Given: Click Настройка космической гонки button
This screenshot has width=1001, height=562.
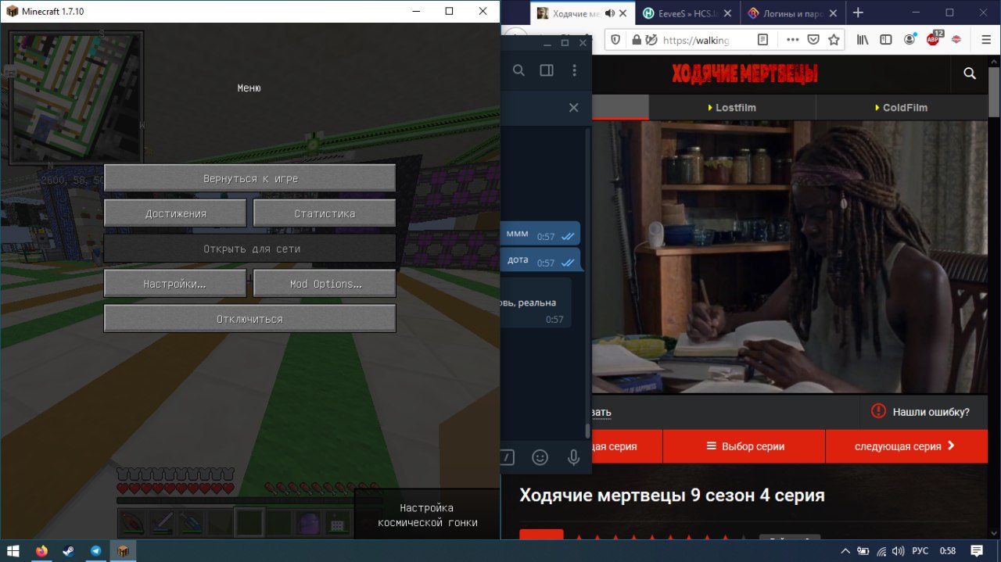Looking at the screenshot, I should pyautogui.click(x=427, y=515).
